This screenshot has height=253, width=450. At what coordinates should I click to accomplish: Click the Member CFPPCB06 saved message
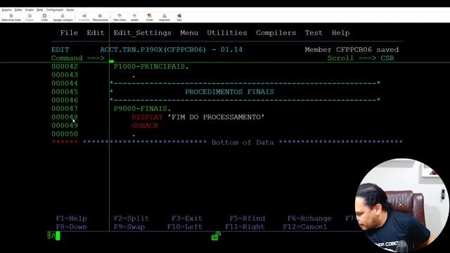point(352,50)
